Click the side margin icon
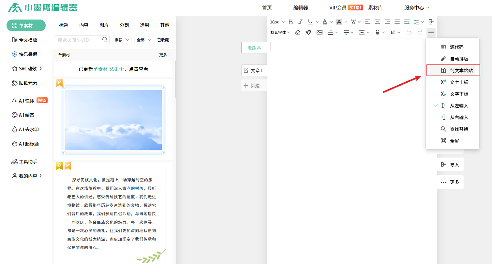The width and height of the screenshot is (492, 264). (362, 32)
